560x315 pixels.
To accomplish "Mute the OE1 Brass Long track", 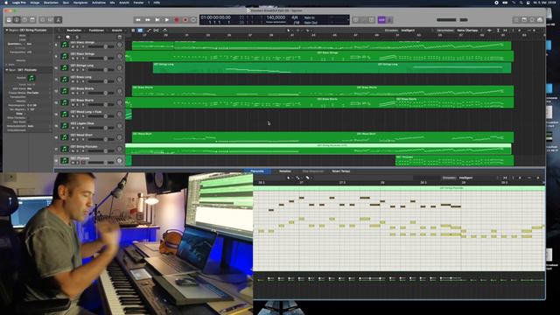I will [73, 81].
